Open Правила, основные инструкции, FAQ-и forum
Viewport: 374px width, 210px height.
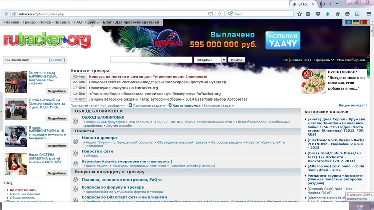click(x=121, y=180)
